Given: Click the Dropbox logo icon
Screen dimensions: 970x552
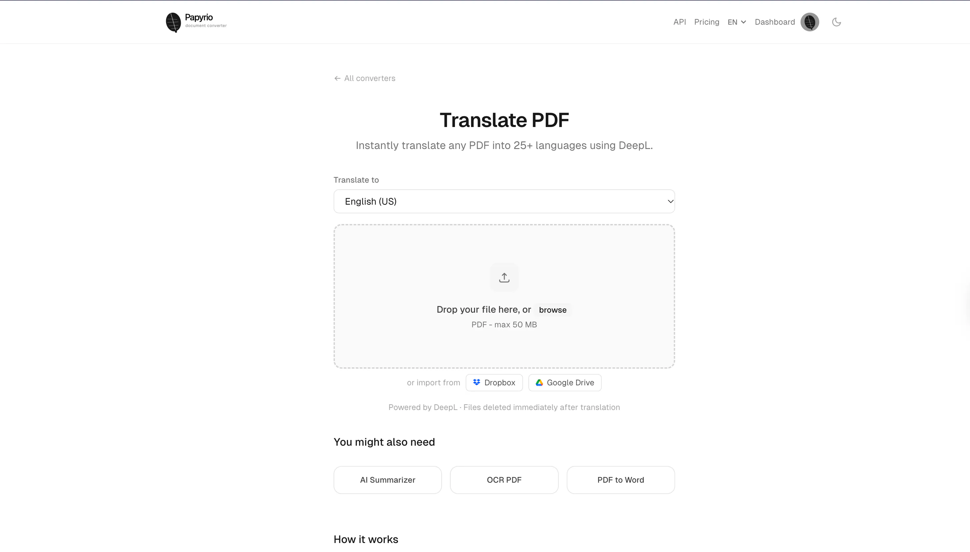Looking at the screenshot, I should pyautogui.click(x=477, y=382).
